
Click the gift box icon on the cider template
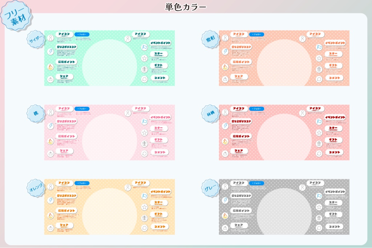[x=144, y=69]
